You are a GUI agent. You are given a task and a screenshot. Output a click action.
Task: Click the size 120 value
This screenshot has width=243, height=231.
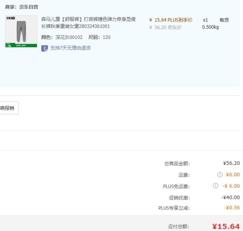coord(106,37)
